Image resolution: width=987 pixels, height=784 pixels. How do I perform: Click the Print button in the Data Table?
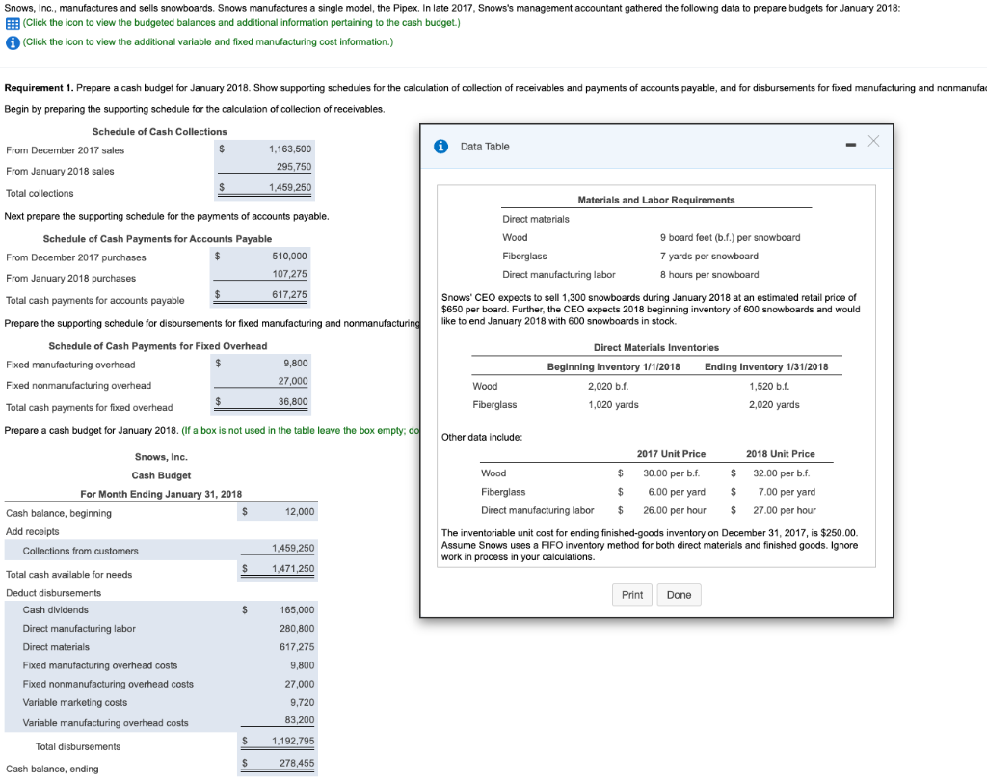click(x=631, y=595)
